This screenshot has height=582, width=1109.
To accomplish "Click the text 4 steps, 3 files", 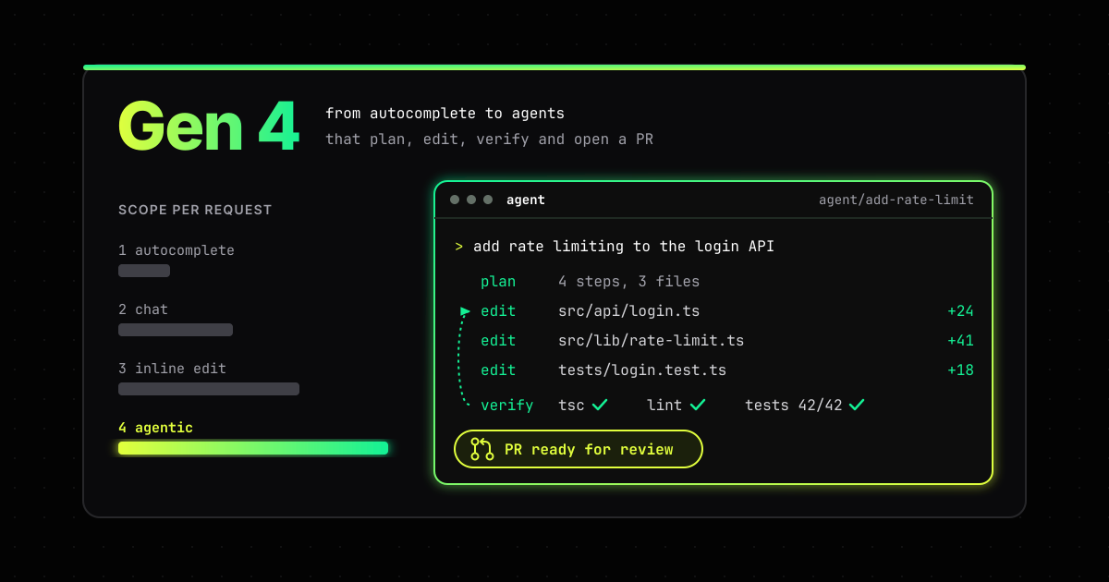I will tap(629, 282).
